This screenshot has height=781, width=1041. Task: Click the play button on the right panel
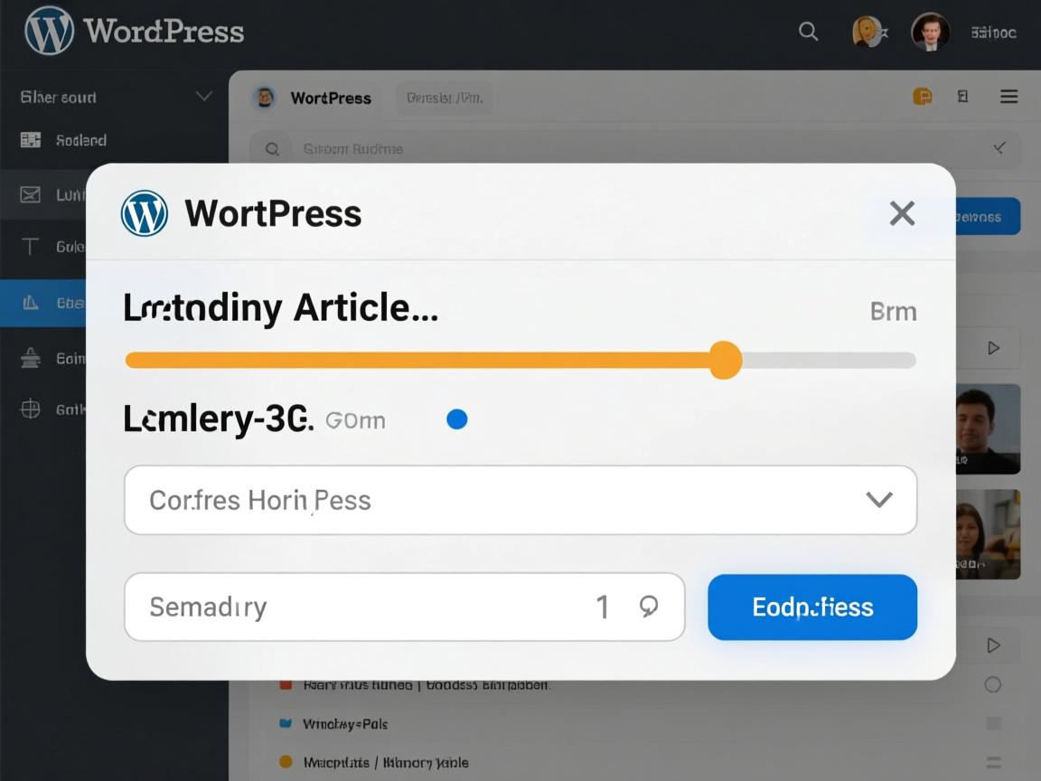click(994, 348)
